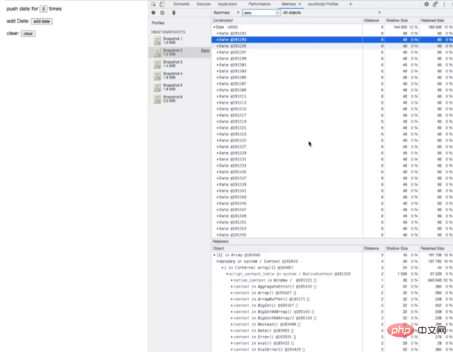Sort retainers by Object column header

pyautogui.click(x=287, y=249)
